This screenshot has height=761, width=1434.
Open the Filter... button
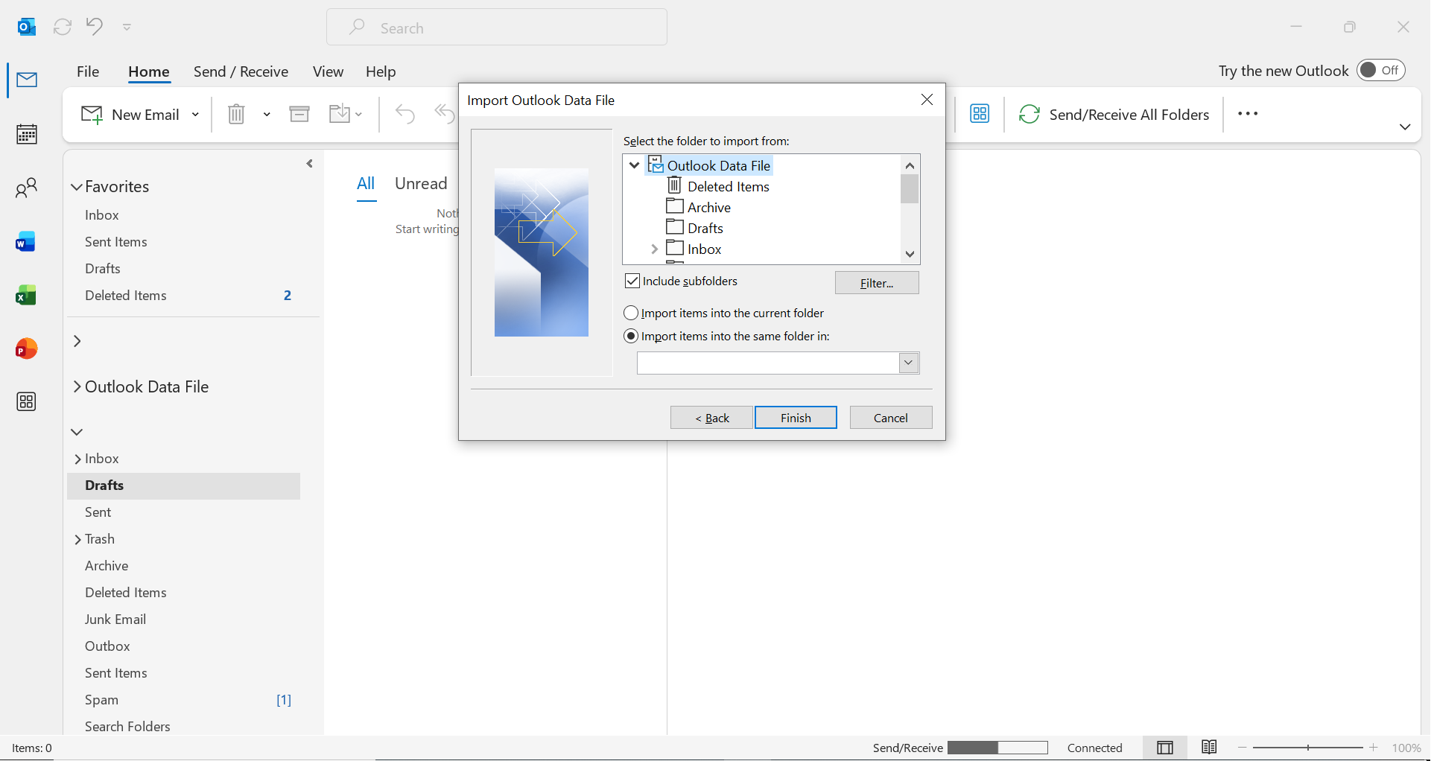tap(877, 283)
